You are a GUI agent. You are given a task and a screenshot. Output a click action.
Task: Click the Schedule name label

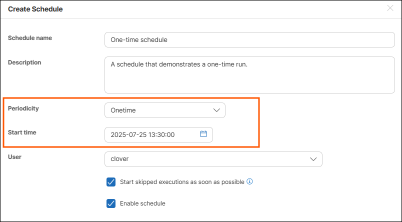pyautogui.click(x=30, y=38)
